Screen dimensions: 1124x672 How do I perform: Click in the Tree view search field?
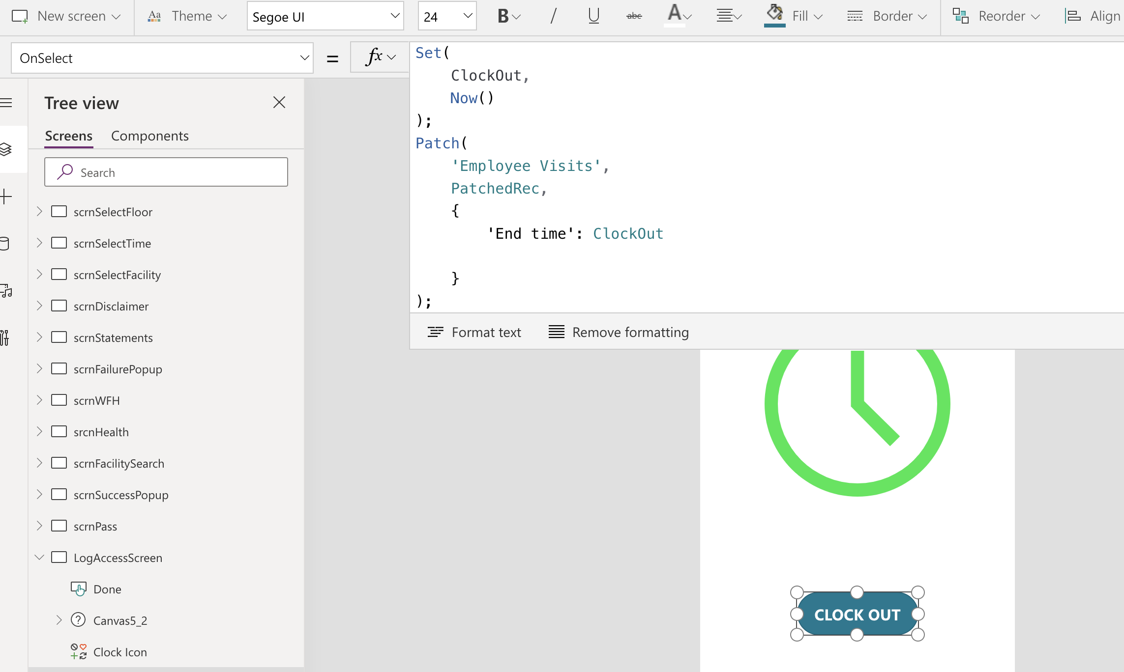pos(166,172)
